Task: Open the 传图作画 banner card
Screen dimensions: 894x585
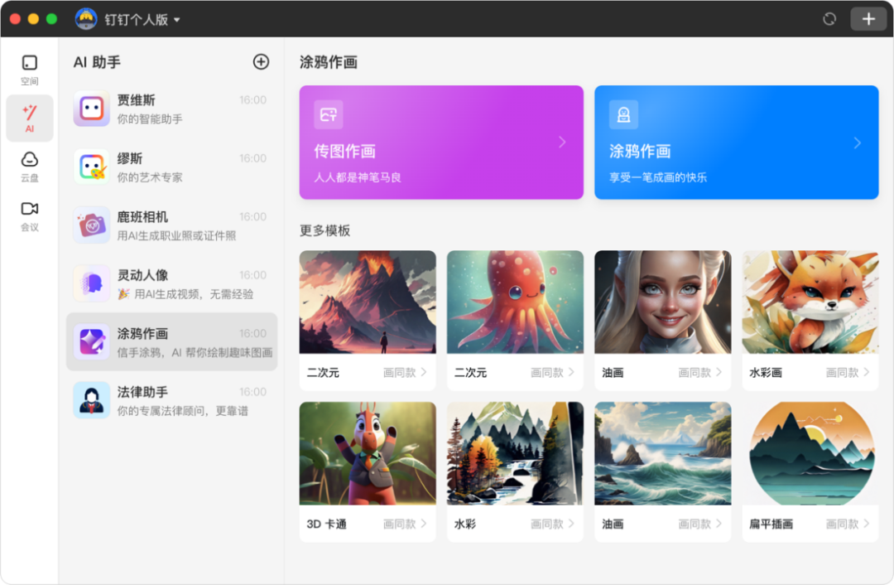Action: coord(440,142)
